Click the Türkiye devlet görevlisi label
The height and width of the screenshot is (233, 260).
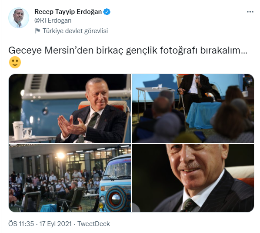[75, 31]
